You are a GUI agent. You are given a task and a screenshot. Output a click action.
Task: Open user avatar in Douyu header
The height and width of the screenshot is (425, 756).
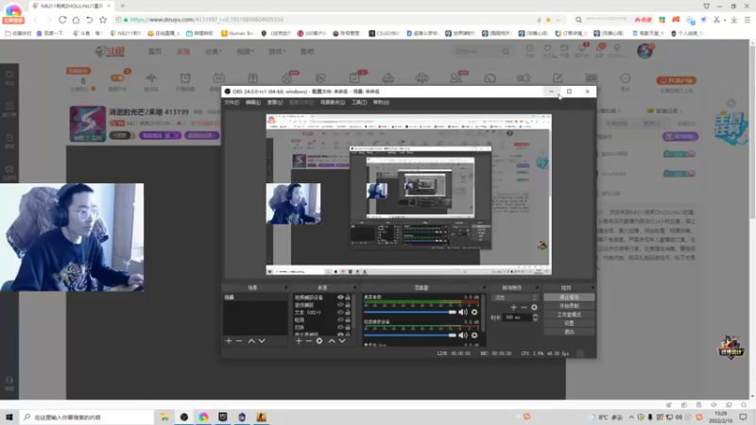tap(645, 51)
